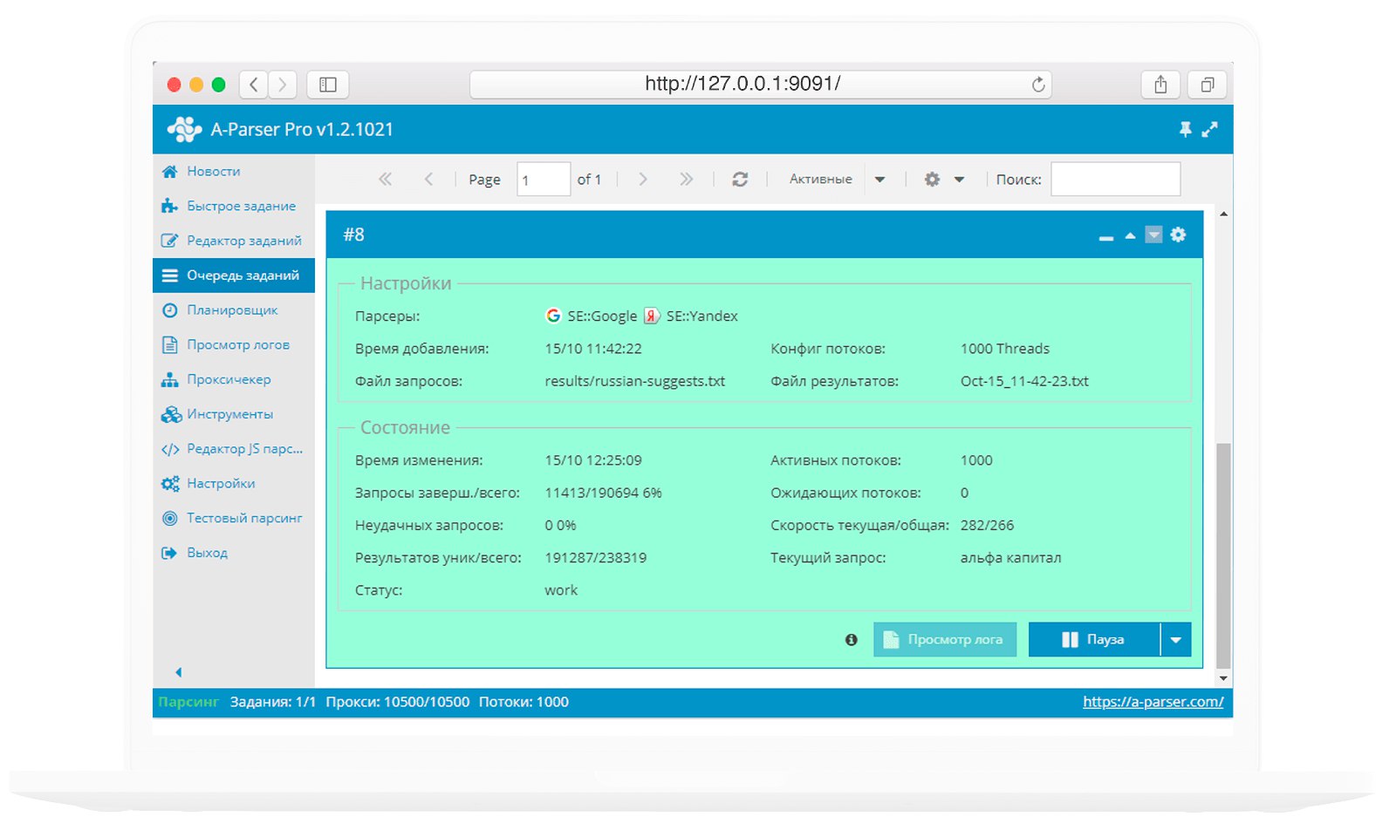
Task: Open the https://a-parser.com/ link
Action: pos(1153,702)
